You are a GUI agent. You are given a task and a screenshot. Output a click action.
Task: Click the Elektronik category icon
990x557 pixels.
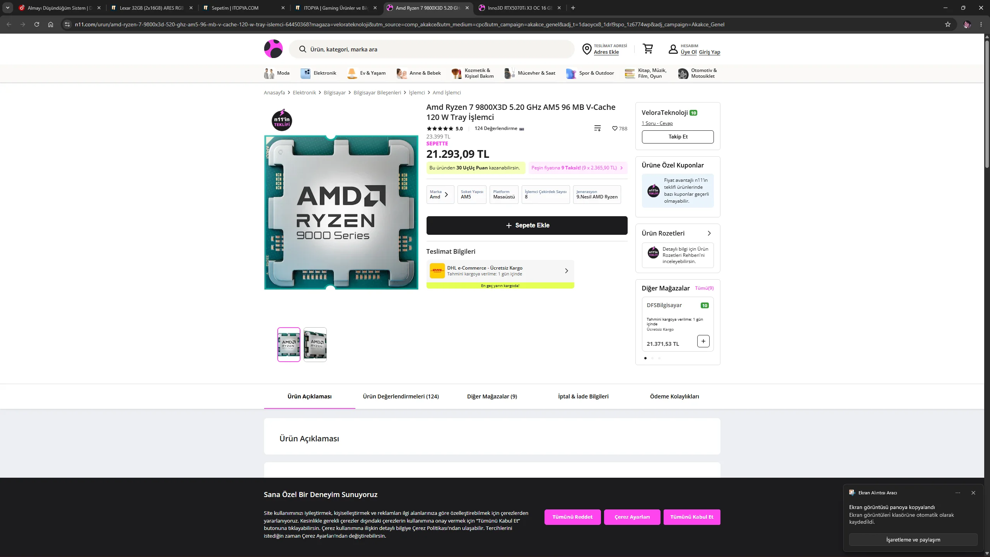[306, 73]
